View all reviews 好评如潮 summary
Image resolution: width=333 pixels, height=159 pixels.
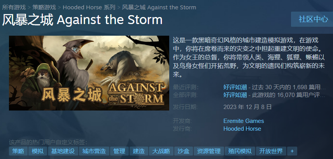(x=235, y=95)
